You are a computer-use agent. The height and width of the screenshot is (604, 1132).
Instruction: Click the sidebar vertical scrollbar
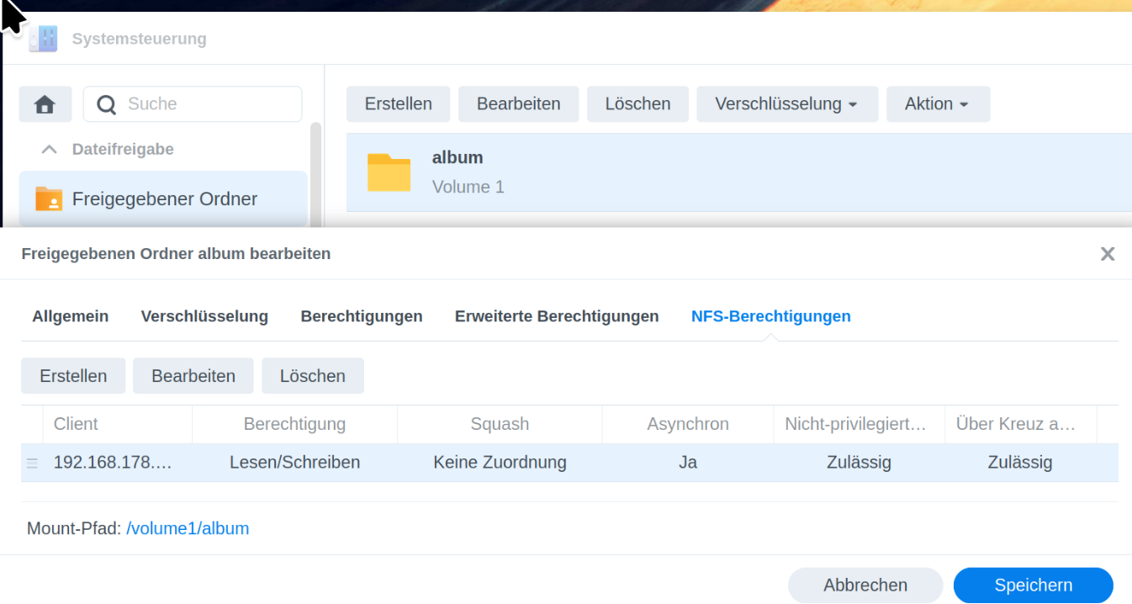tap(316, 174)
